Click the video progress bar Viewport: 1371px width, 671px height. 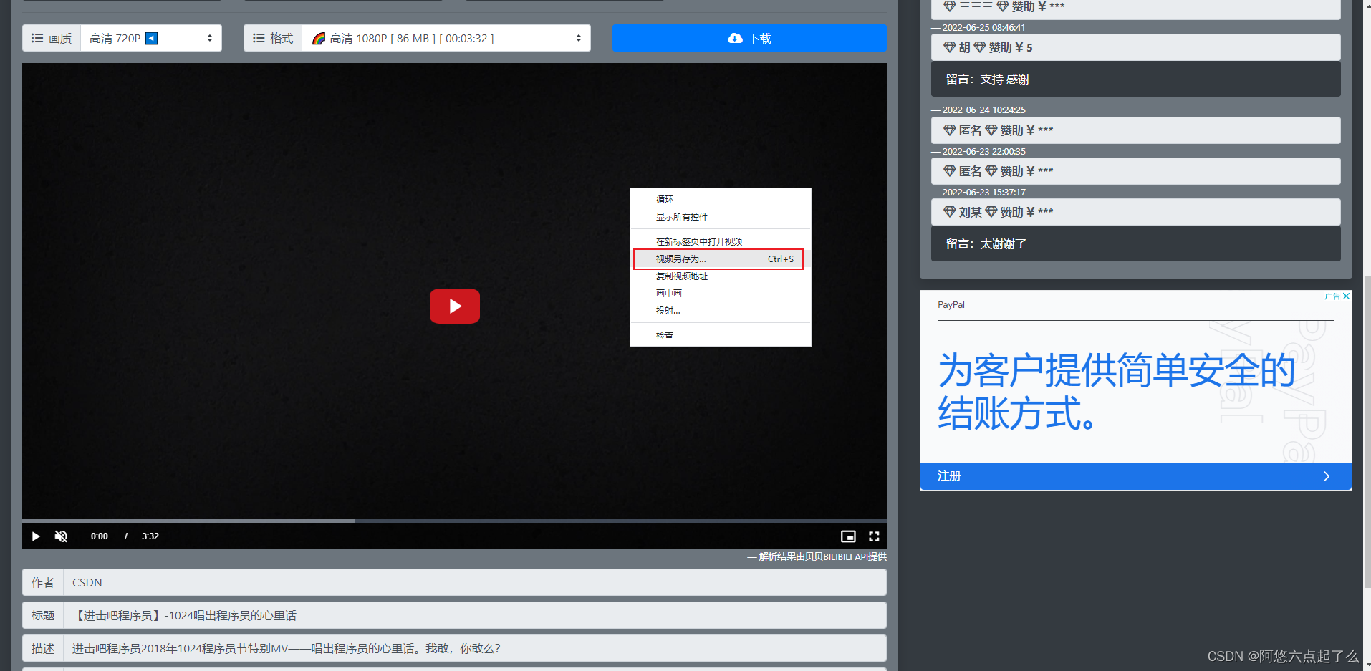tap(454, 521)
